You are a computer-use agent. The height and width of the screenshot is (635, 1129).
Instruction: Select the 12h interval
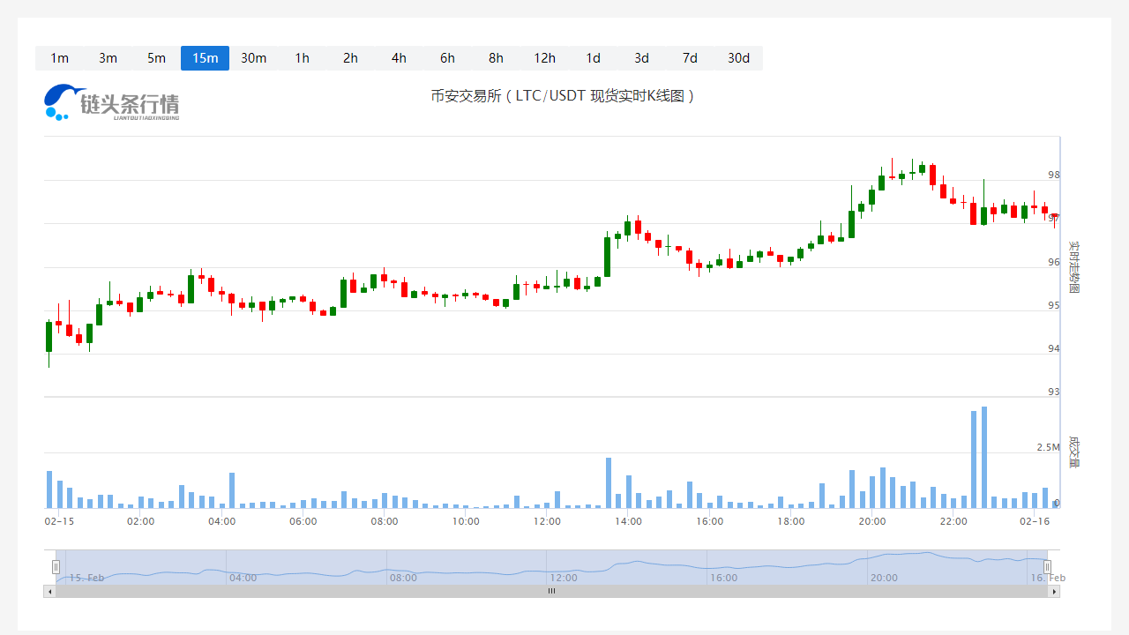coord(544,58)
